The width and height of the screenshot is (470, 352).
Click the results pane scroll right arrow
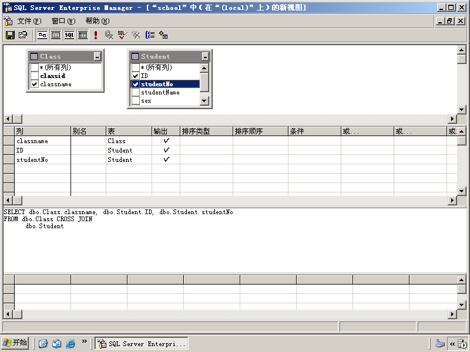point(452,314)
